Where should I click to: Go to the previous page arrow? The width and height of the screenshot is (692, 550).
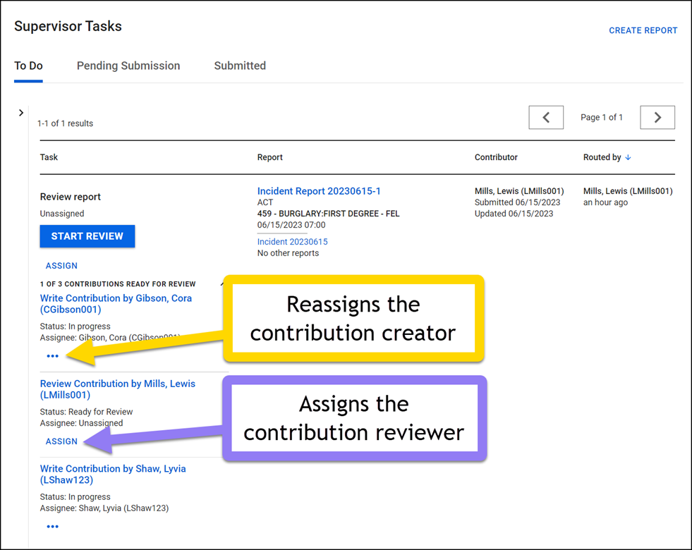pos(546,117)
